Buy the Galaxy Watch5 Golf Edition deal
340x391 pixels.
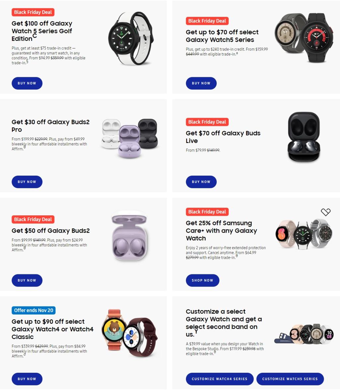27,83
